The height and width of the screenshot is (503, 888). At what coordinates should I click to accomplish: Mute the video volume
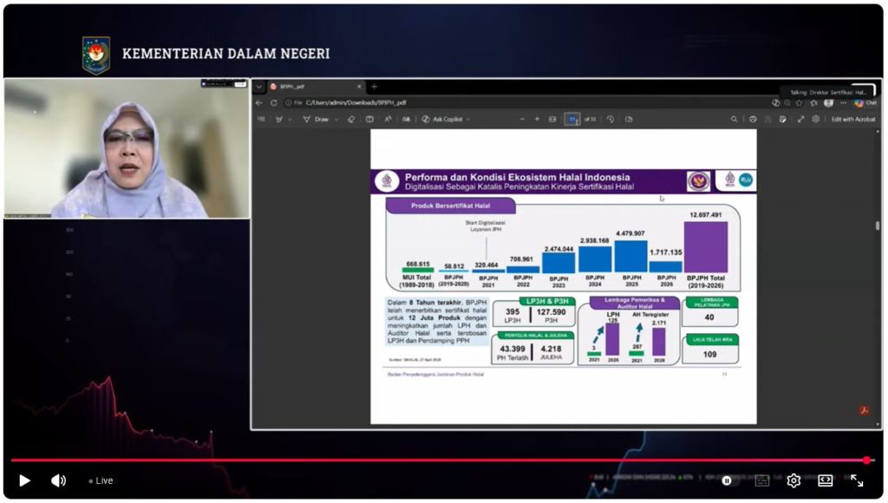[x=58, y=480]
